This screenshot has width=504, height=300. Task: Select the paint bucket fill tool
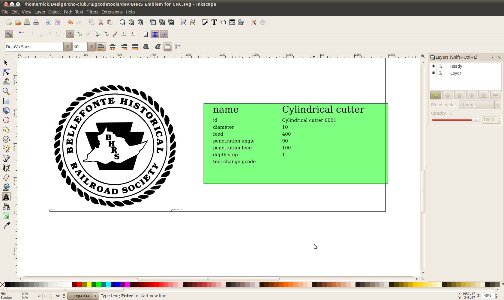click(6, 187)
